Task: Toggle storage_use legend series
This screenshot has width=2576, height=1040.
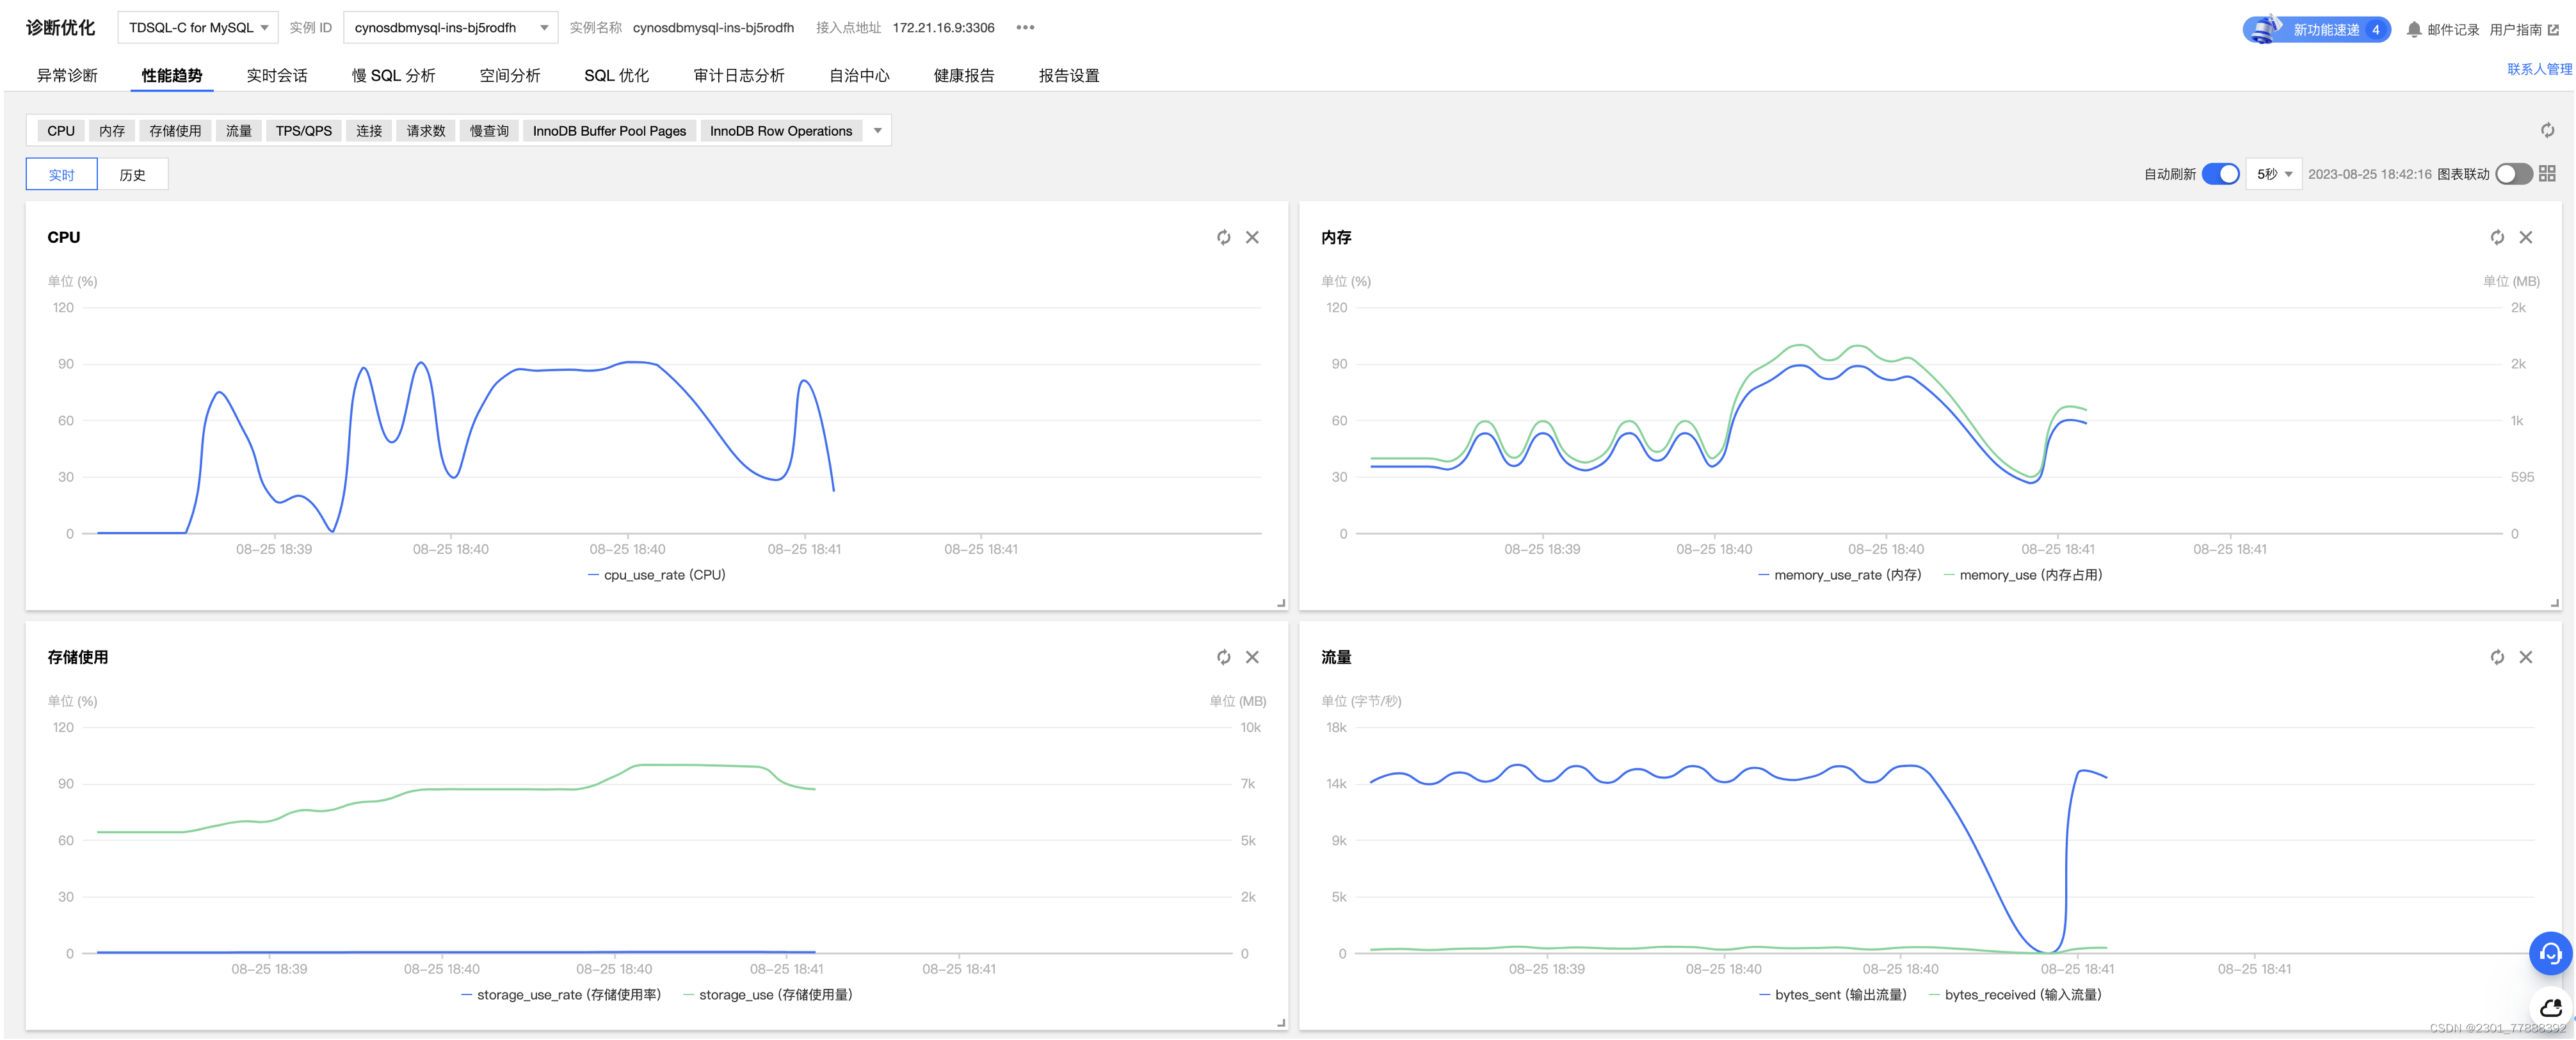Action: pyautogui.click(x=768, y=995)
